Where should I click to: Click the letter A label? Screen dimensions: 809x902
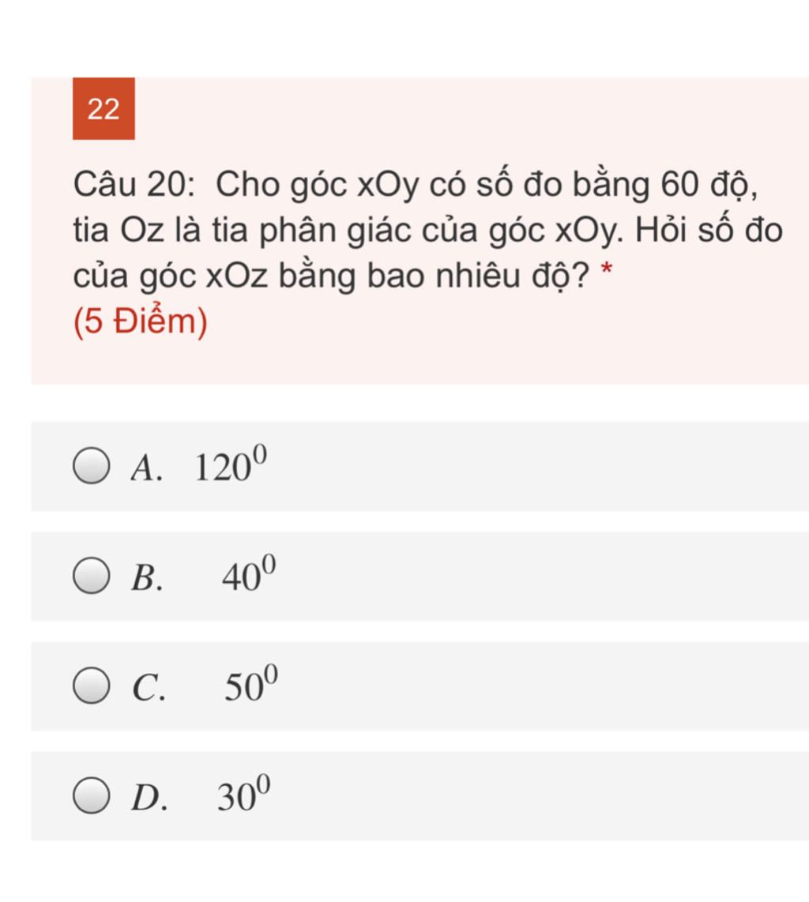coord(147,468)
